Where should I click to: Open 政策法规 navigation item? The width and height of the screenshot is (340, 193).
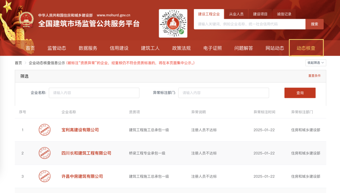point(181,48)
